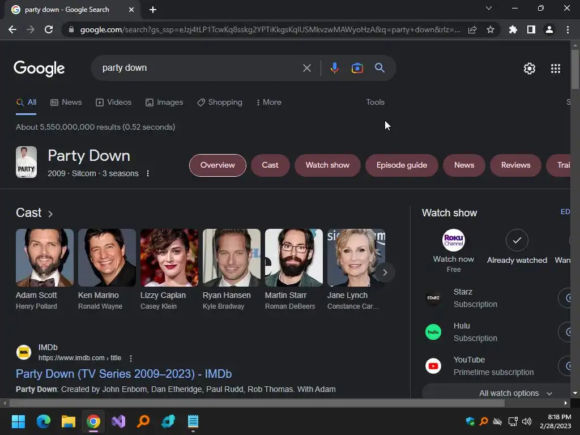580x435 pixels.
Task: Click the voice search microphone icon
Action: click(334, 68)
